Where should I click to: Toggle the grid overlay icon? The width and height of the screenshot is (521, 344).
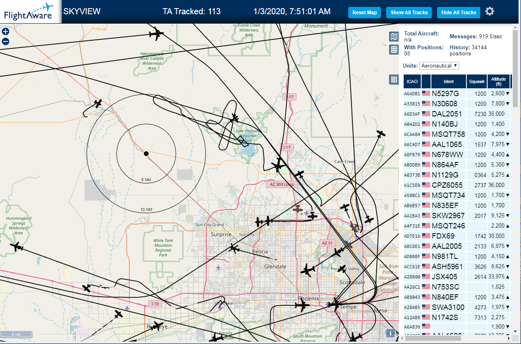pyautogui.click(x=394, y=50)
